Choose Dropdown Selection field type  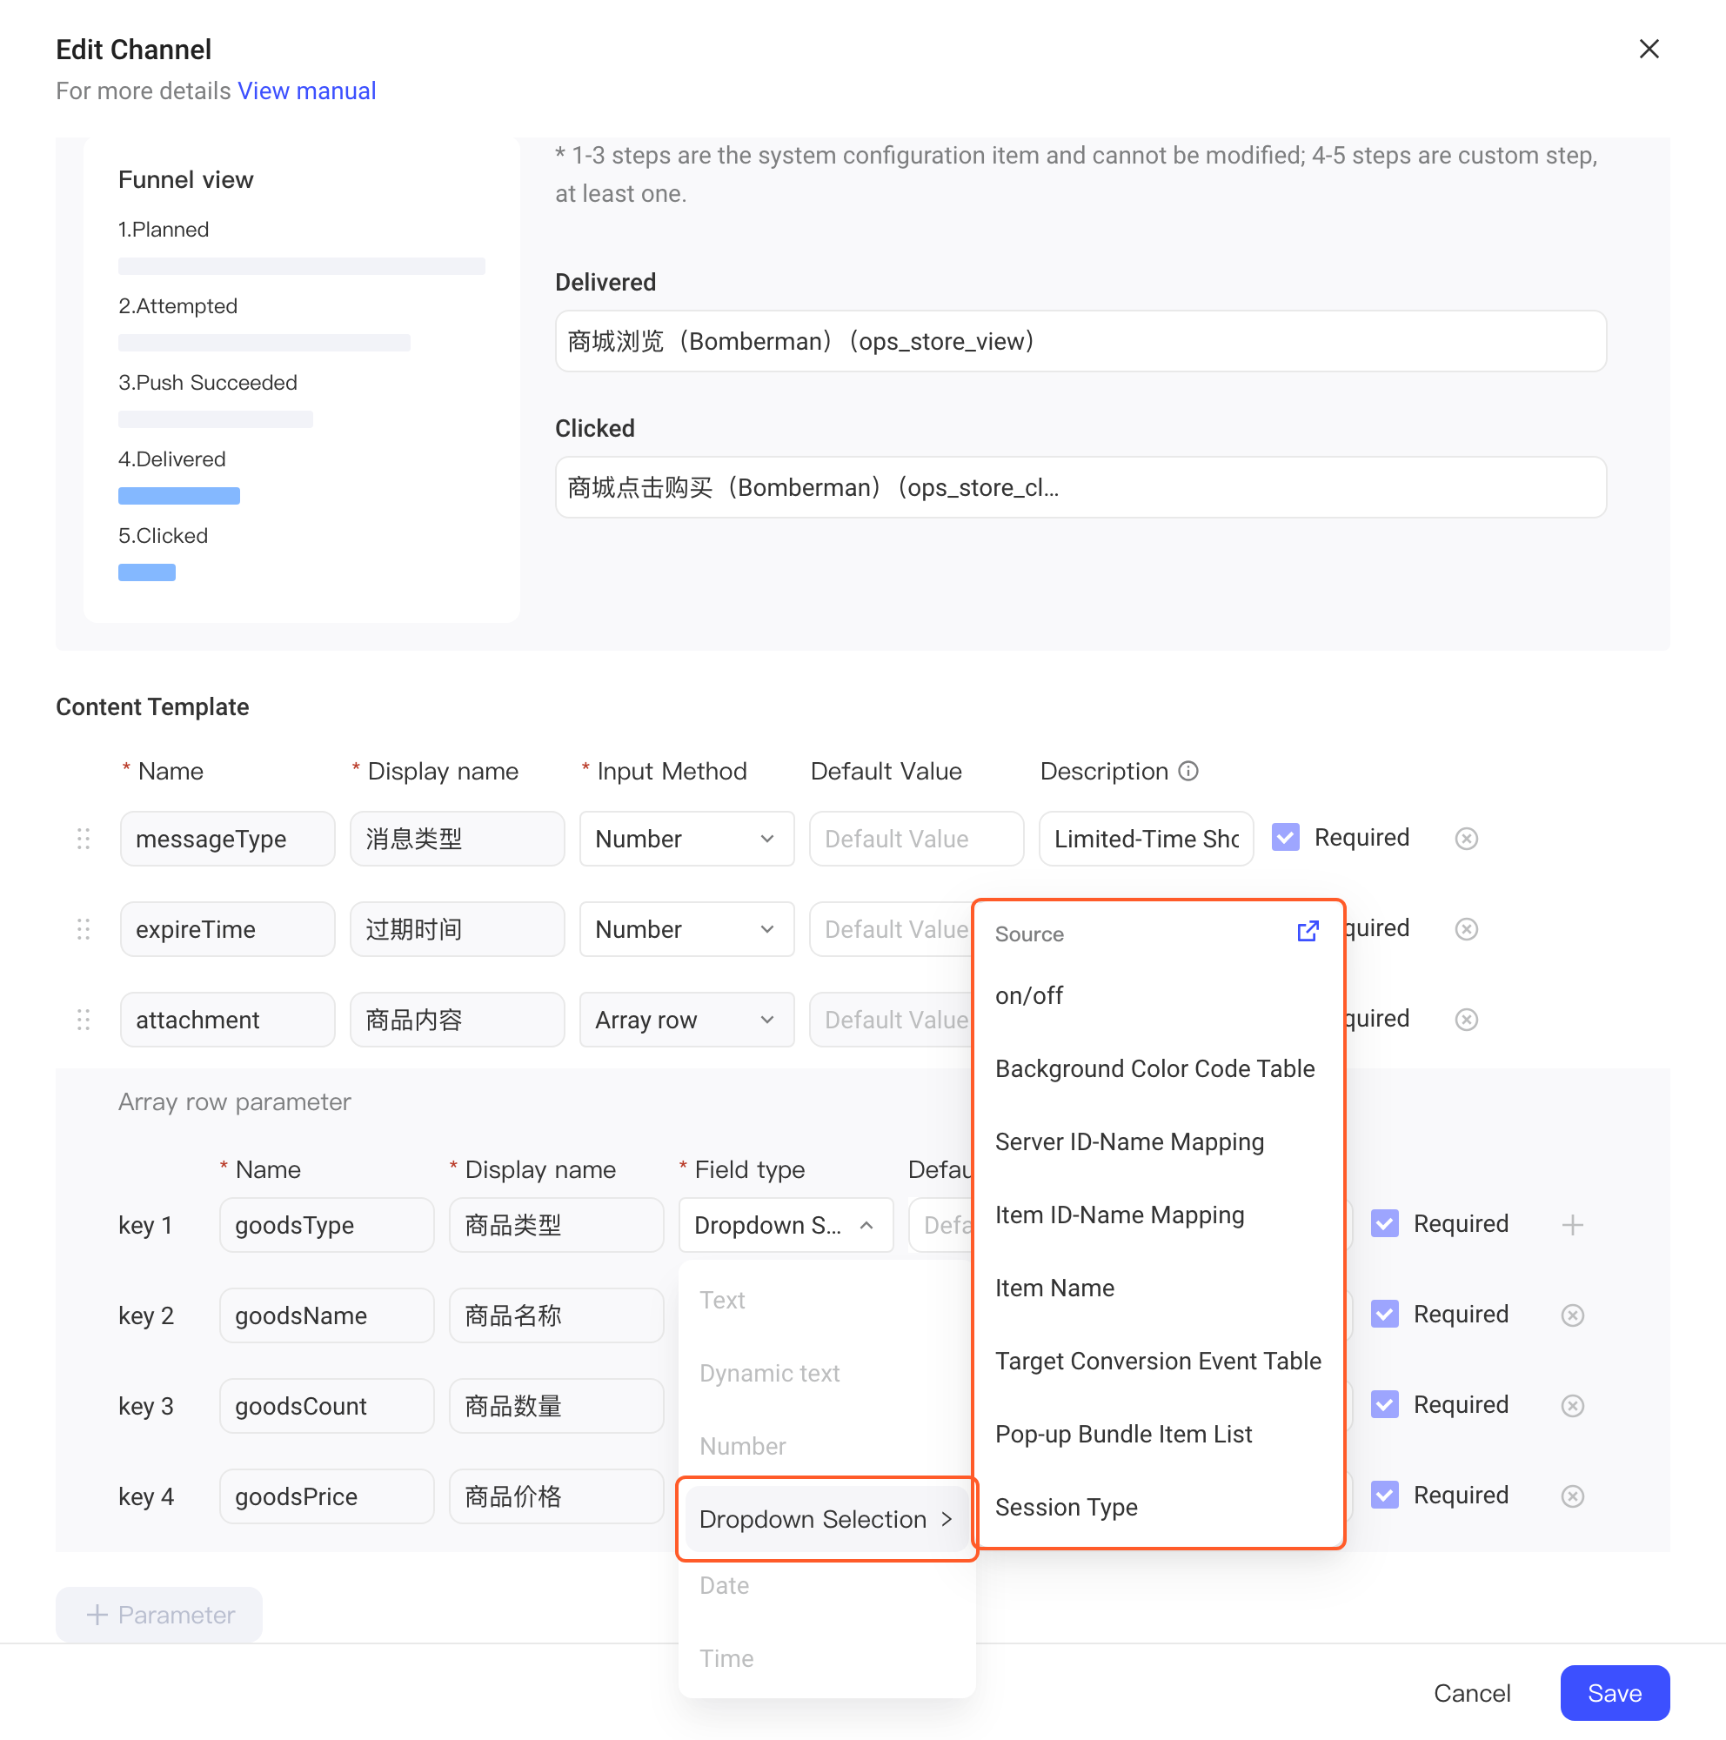click(x=826, y=1519)
